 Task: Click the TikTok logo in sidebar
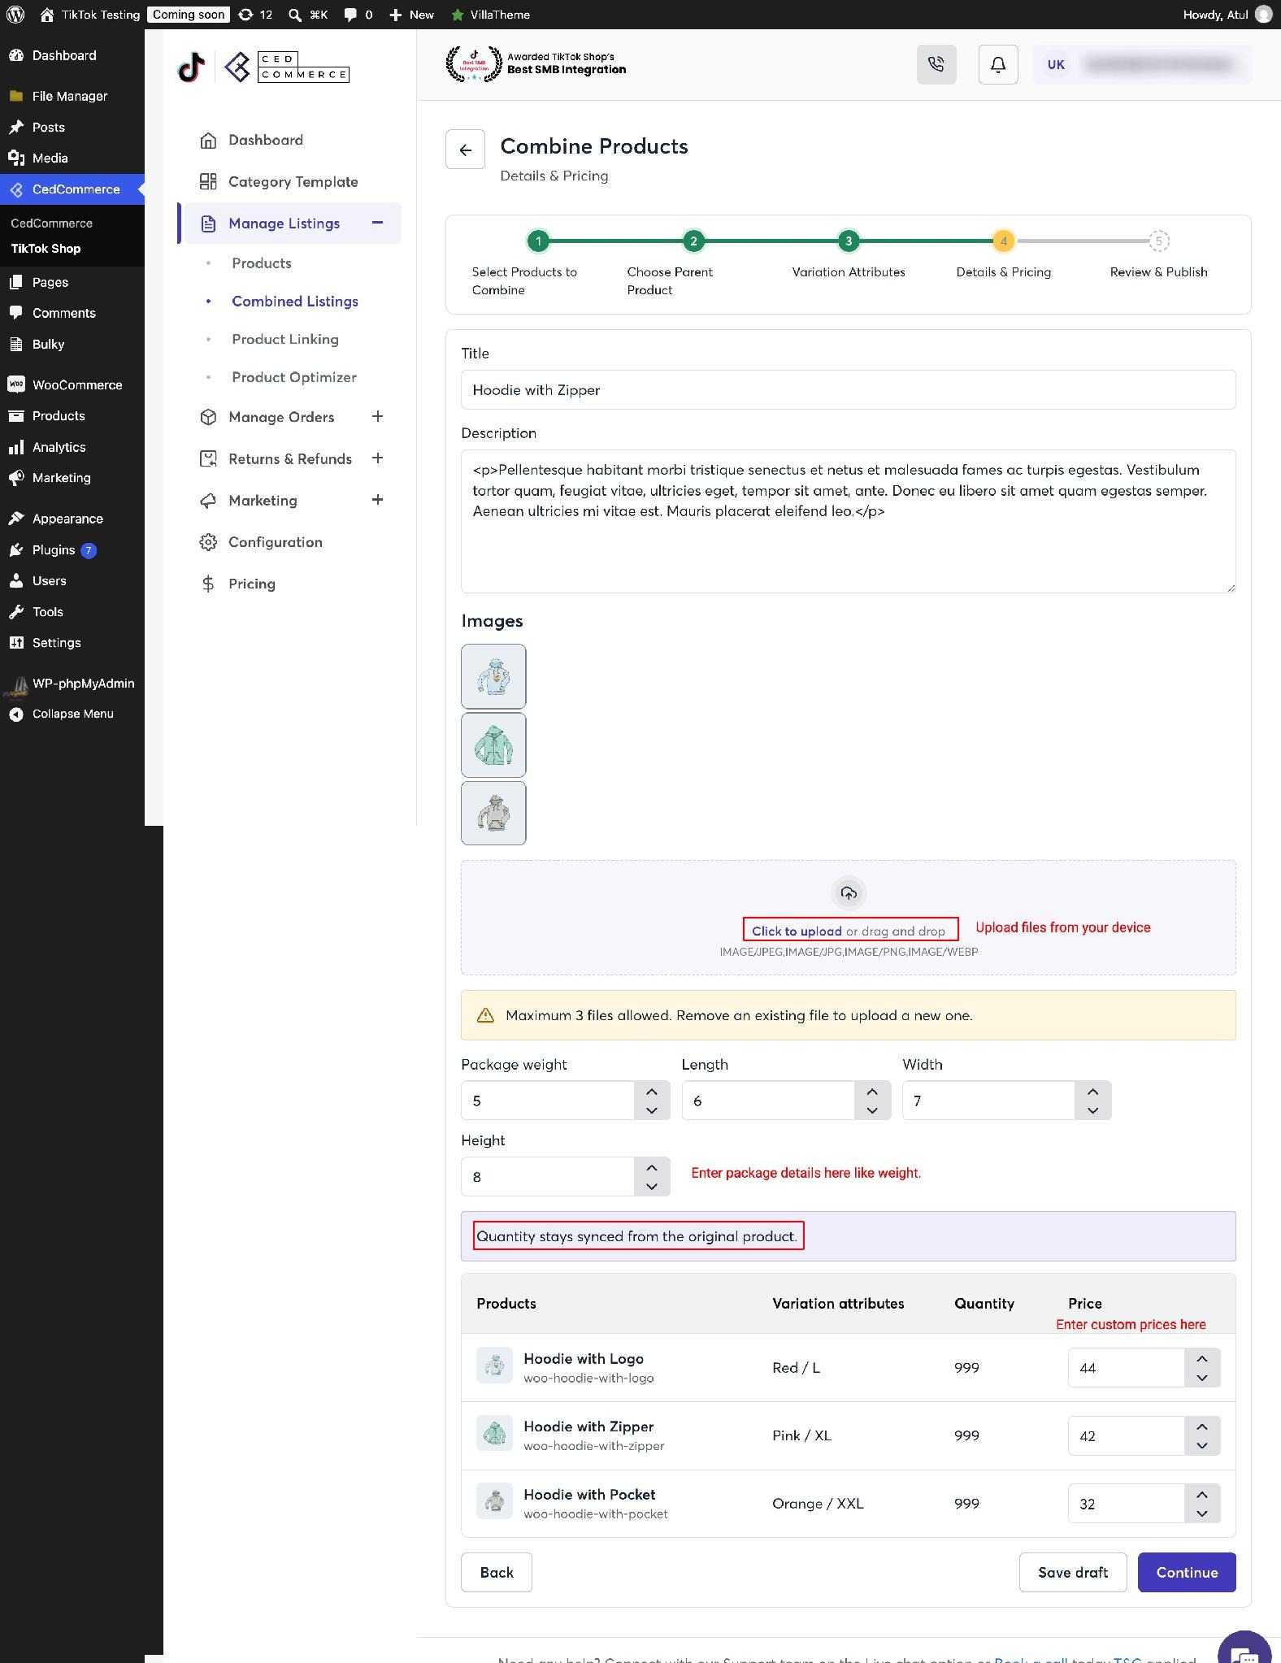(x=191, y=67)
